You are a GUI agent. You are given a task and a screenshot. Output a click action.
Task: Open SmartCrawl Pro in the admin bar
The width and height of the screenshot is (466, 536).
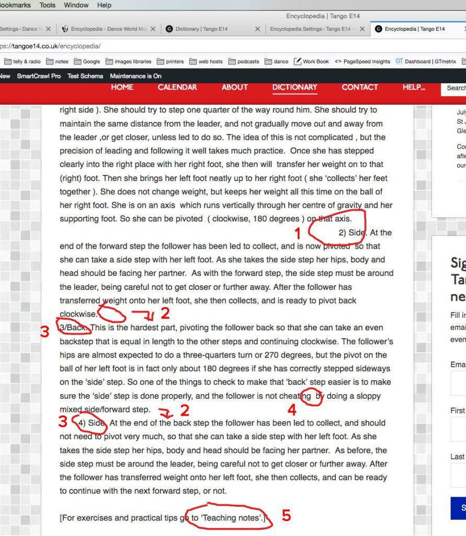(x=39, y=76)
